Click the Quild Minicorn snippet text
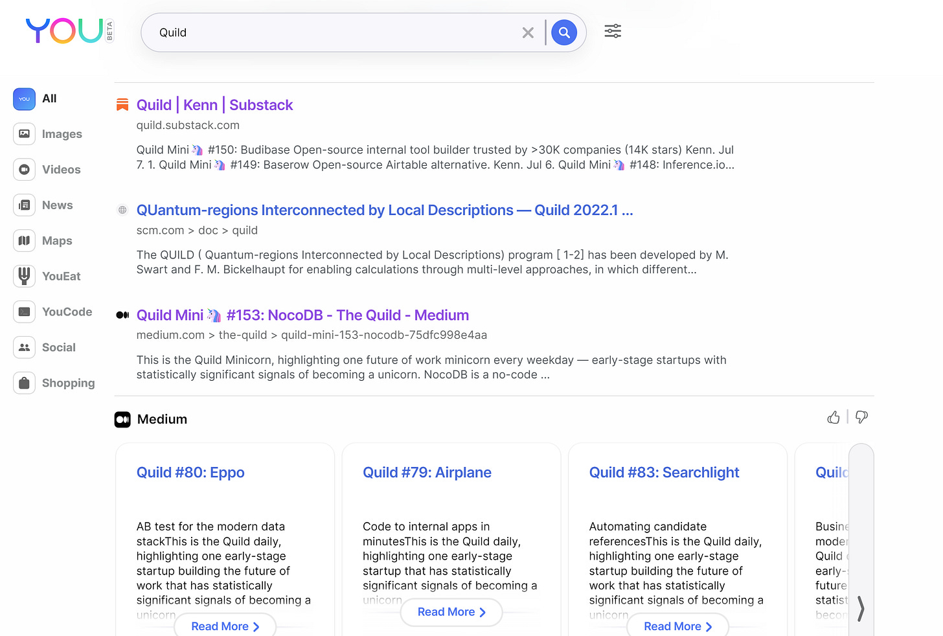The height and width of the screenshot is (636, 943). [x=431, y=367]
